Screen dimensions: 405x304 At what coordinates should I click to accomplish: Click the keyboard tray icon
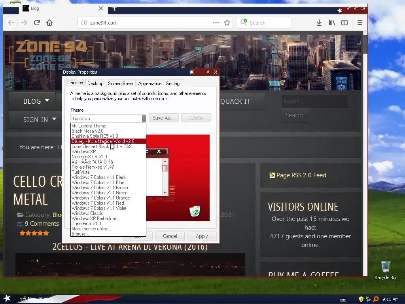click(x=343, y=300)
